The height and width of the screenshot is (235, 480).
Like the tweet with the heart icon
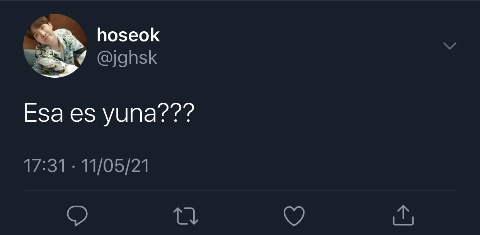(x=294, y=215)
